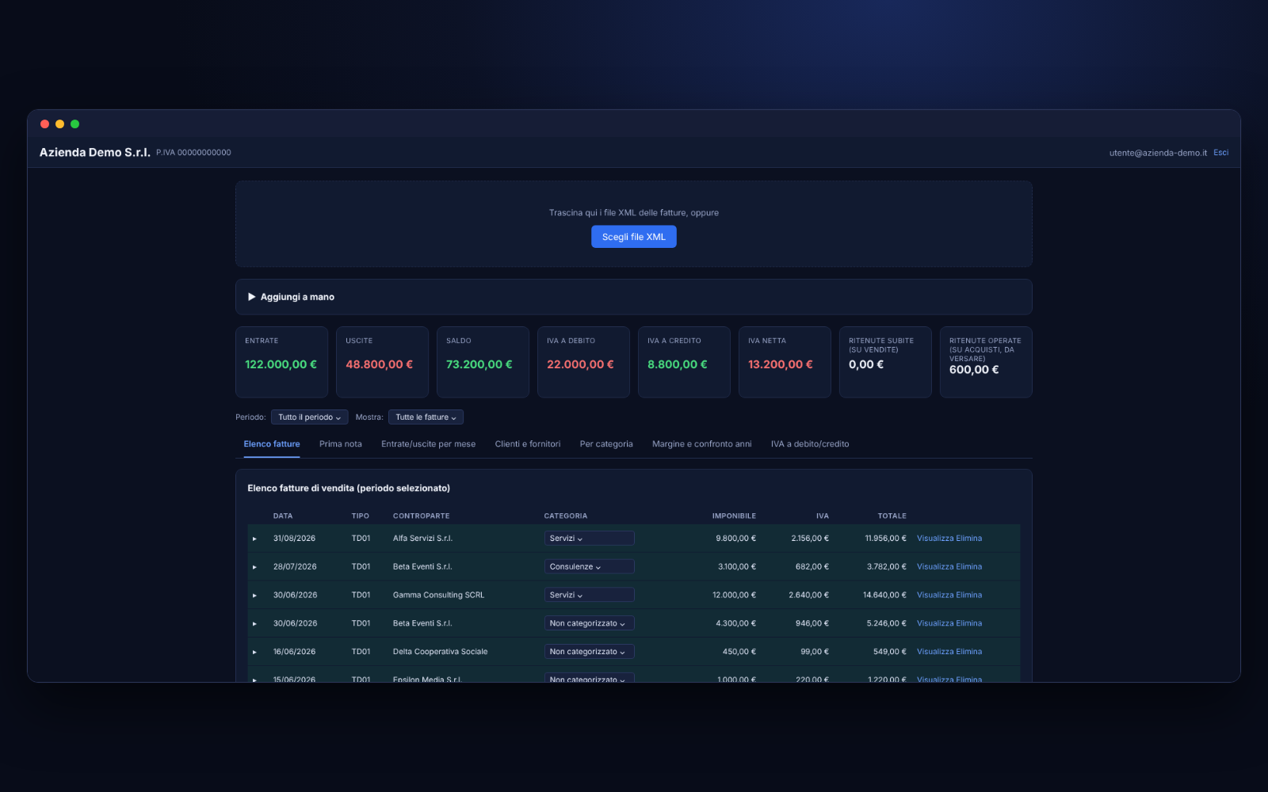Open the Entrate/uscite per mese tab
Image resolution: width=1268 pixels, height=792 pixels.
tap(428, 444)
